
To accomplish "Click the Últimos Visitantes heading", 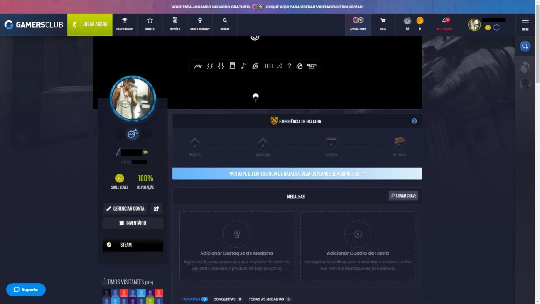I will coord(128,282).
